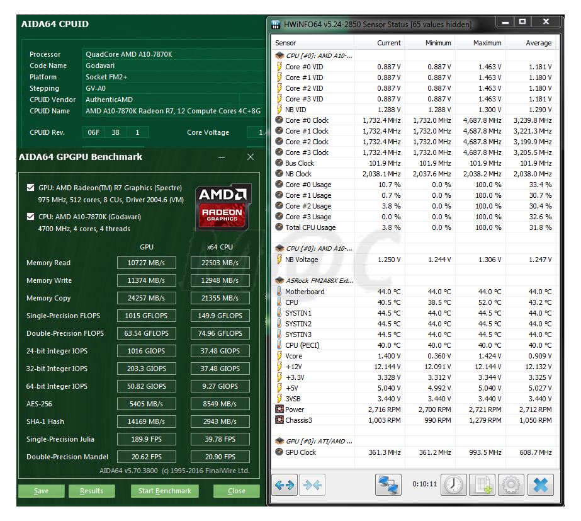Click the 0:10:11 elapsed time in HWiNFO
Viewport: 581px width, 521px height.
(424, 484)
